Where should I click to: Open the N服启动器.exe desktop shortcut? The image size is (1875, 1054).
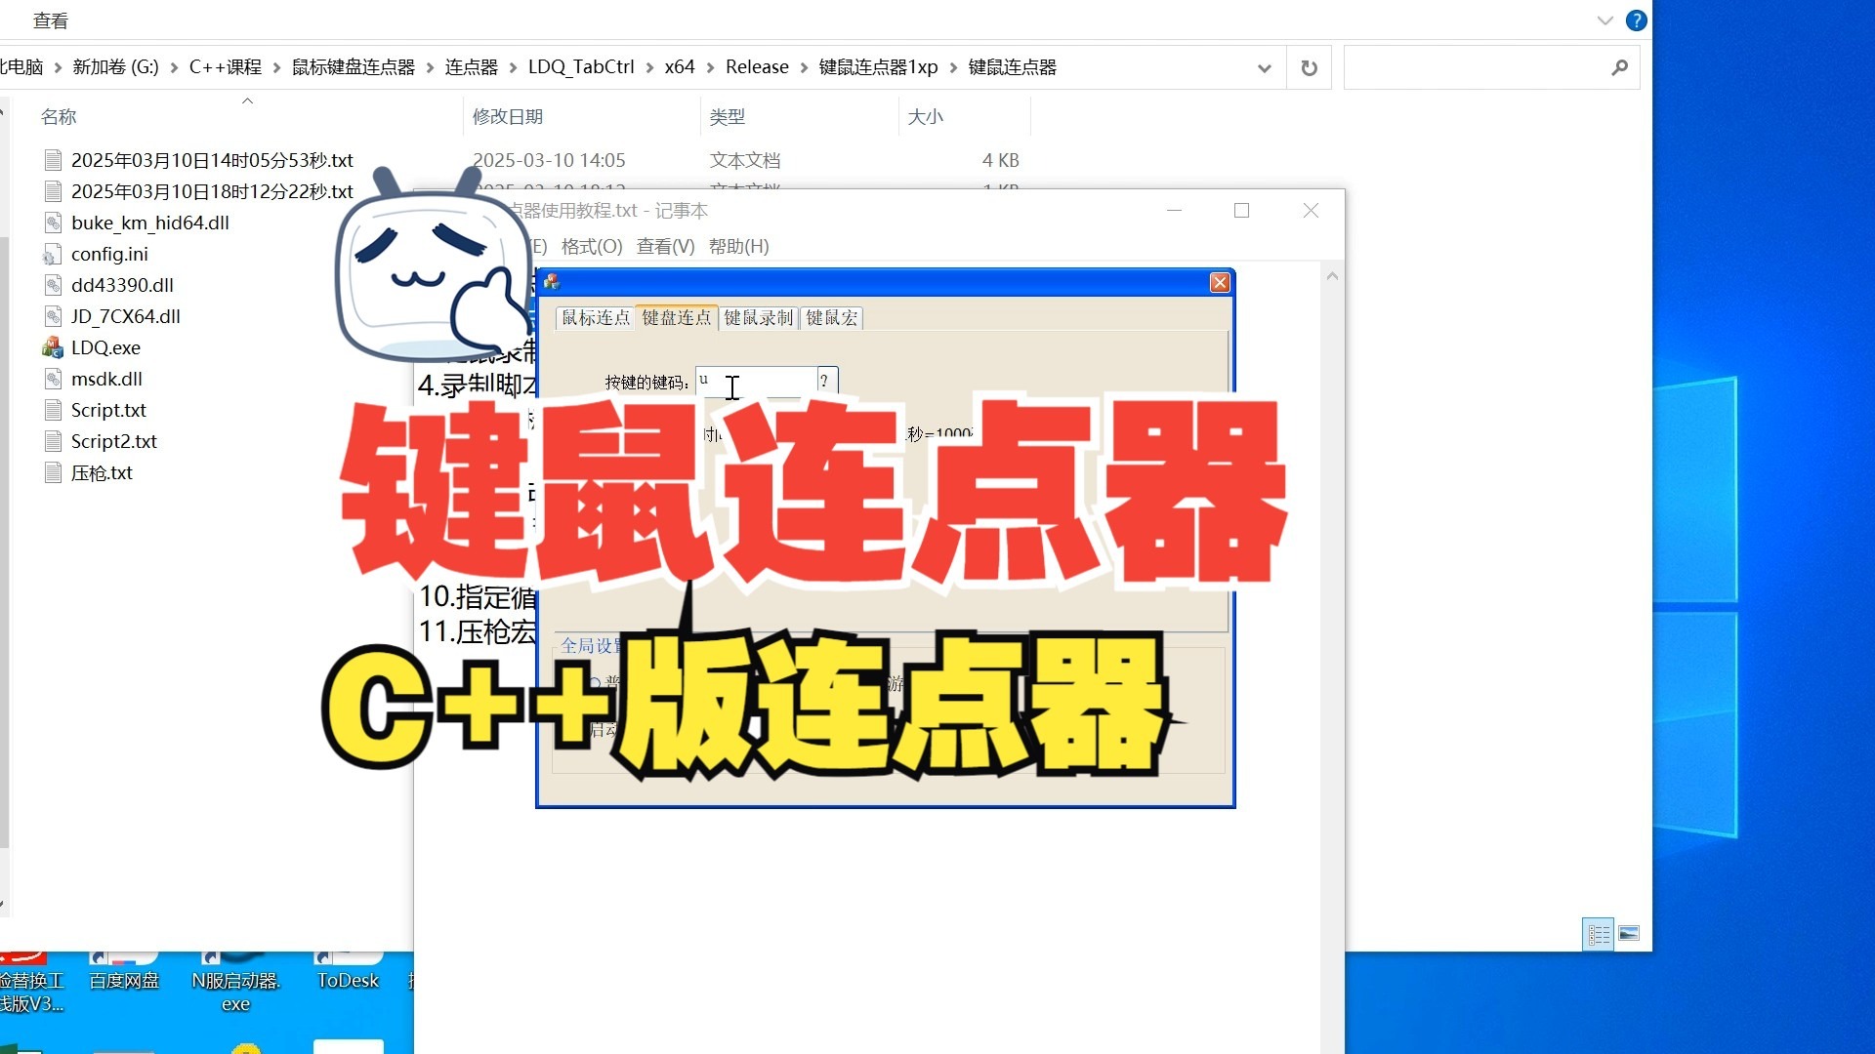(235, 992)
